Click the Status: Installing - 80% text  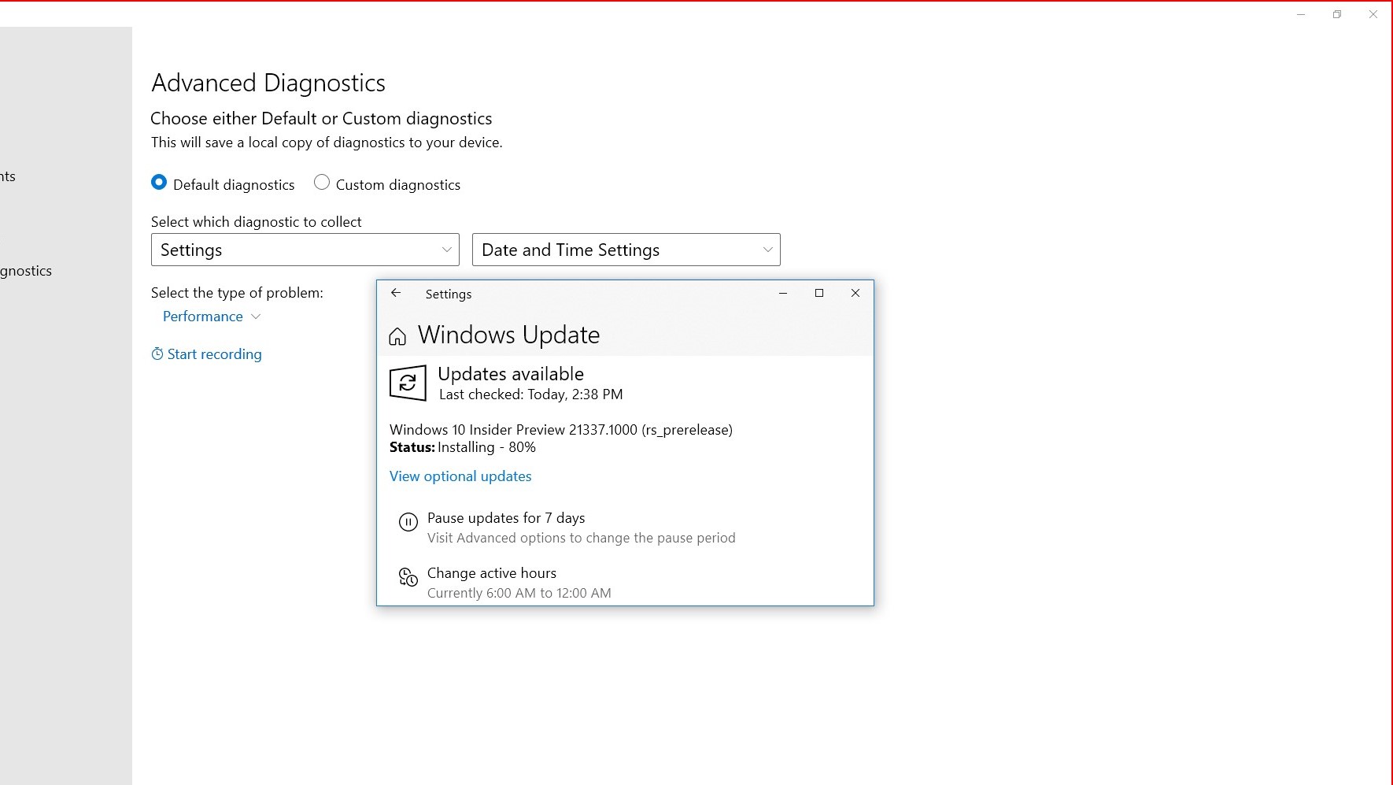(463, 447)
